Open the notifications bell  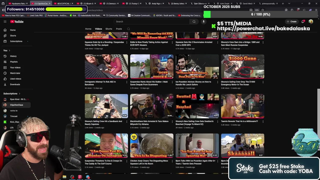coord(303,22)
